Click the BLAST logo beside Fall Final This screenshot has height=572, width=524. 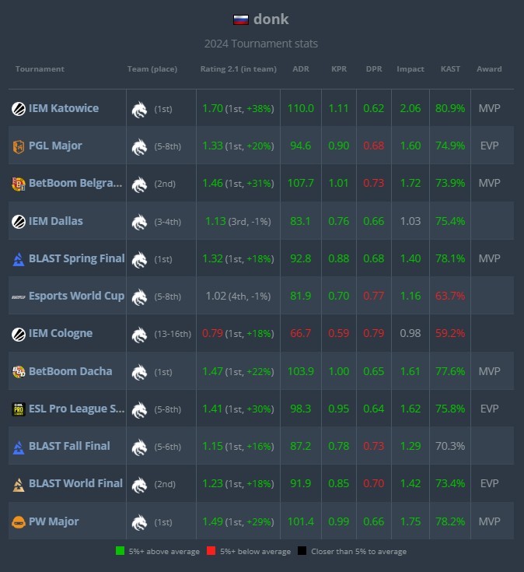[x=19, y=447]
